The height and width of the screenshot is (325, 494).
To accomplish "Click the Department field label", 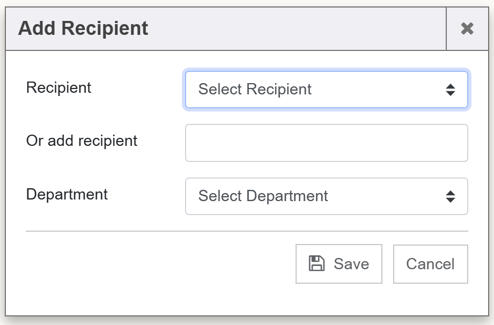I will point(67,194).
